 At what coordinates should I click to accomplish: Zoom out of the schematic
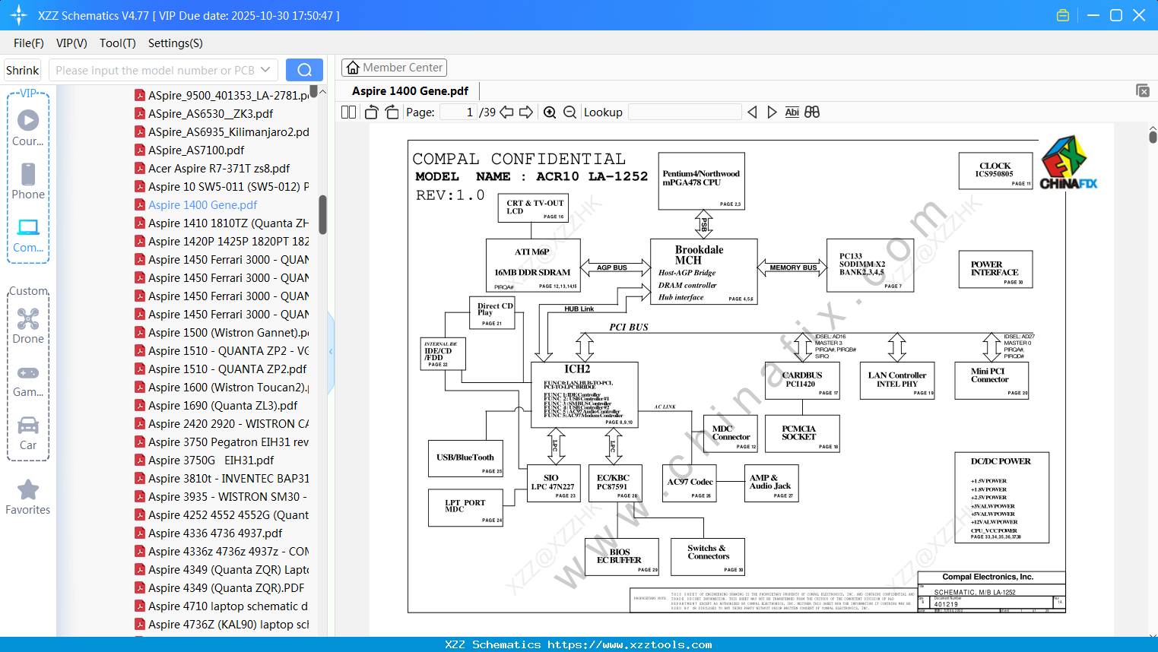pos(570,112)
